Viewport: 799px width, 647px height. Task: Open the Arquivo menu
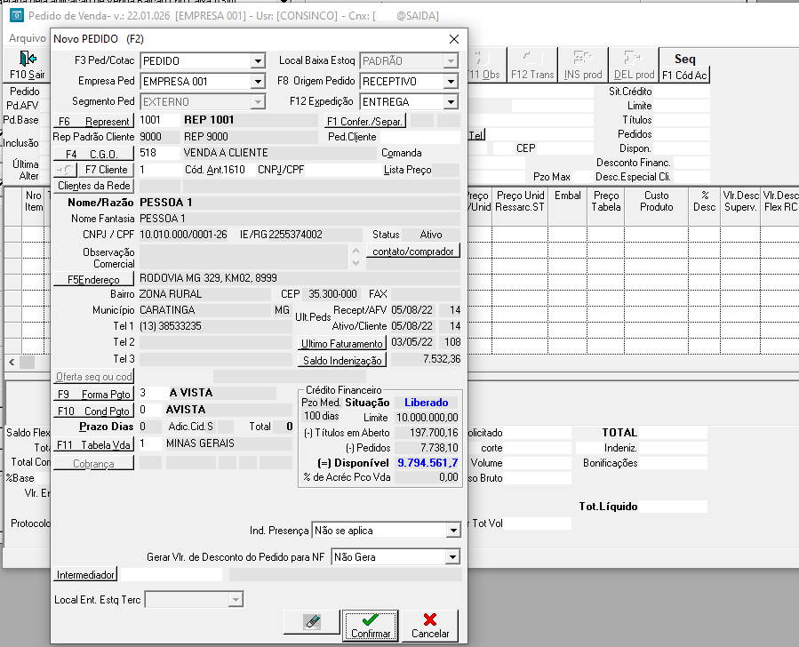tap(28, 38)
